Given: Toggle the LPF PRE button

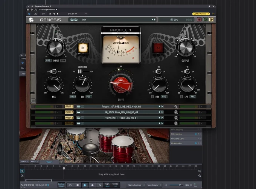Looking at the screenshot, I should 193,97.
